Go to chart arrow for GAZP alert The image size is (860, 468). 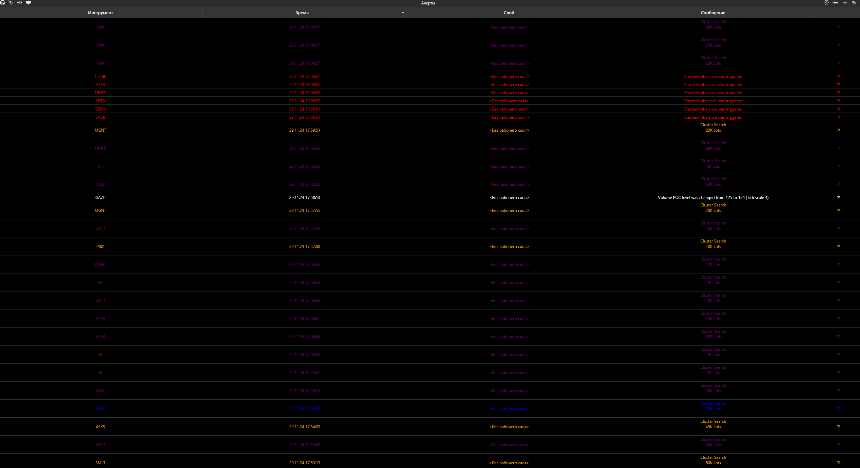point(839,197)
